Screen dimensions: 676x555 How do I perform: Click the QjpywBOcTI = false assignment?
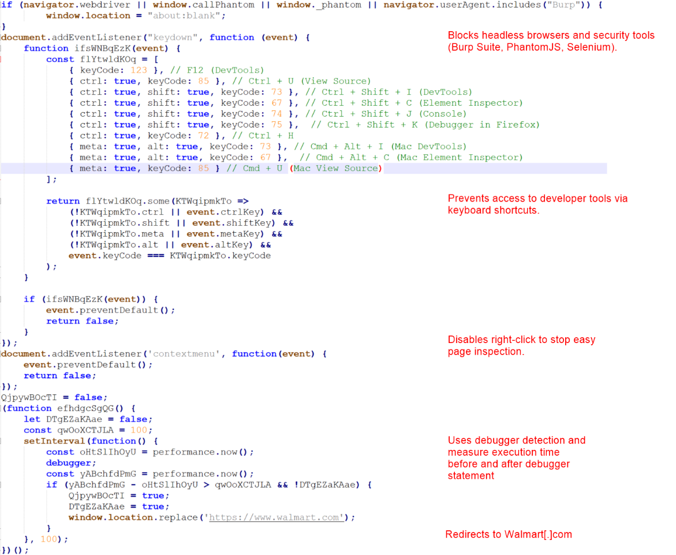(x=54, y=397)
